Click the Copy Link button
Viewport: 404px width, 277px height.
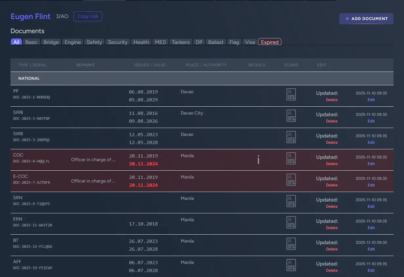click(88, 16)
